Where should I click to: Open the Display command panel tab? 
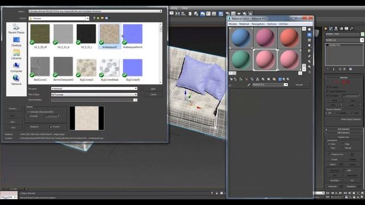pyautogui.click(x=346, y=29)
